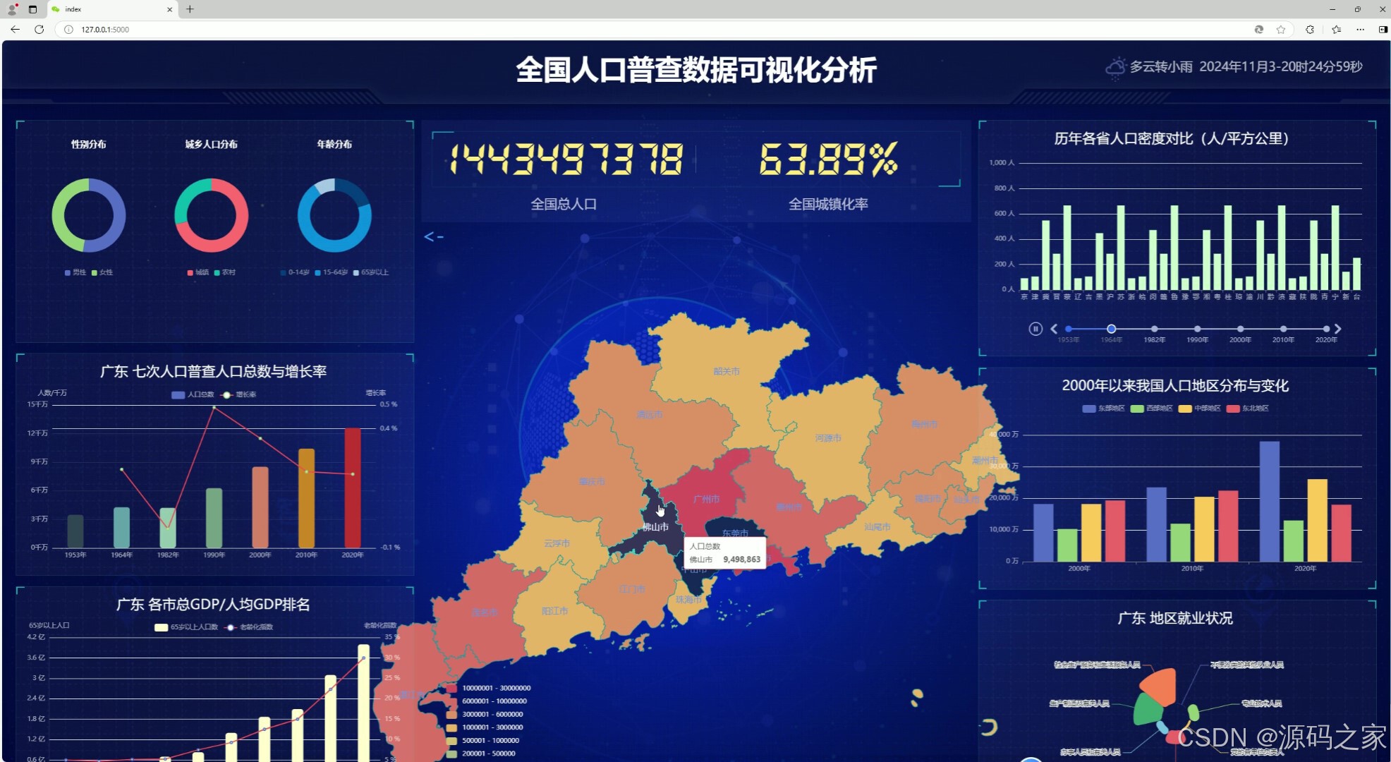This screenshot has width=1391, height=762.
Task: Click the red 10000001-30000000 map legend swatch
Action: (x=451, y=688)
